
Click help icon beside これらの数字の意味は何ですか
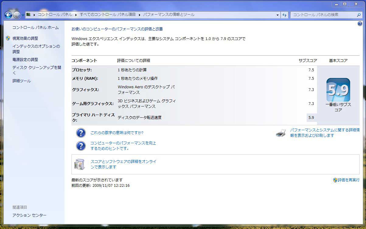click(81, 133)
